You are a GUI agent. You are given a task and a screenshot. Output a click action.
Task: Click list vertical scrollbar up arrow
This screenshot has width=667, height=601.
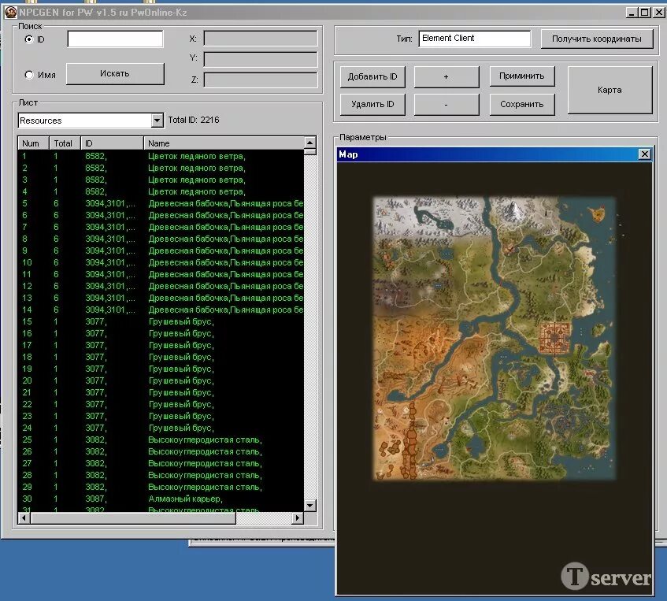coord(310,143)
